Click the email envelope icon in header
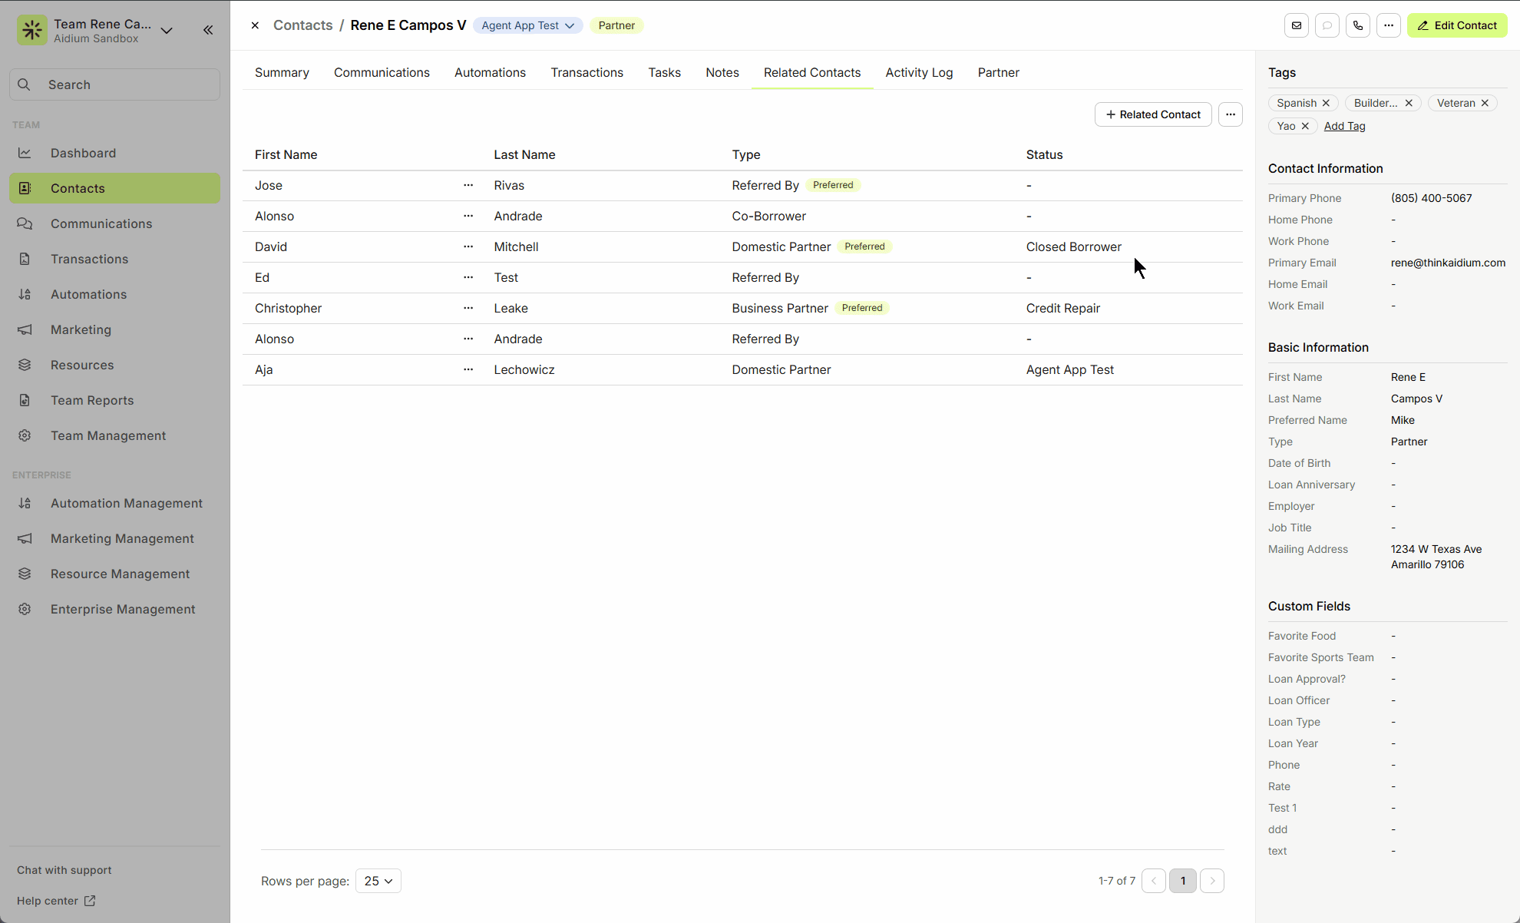 tap(1297, 25)
